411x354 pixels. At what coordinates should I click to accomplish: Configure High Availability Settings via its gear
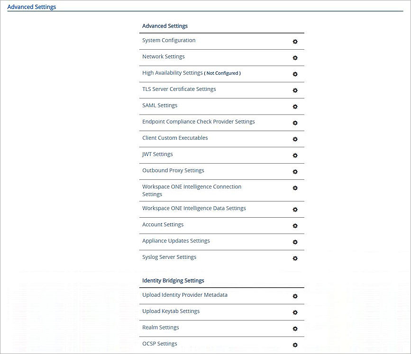(295, 74)
